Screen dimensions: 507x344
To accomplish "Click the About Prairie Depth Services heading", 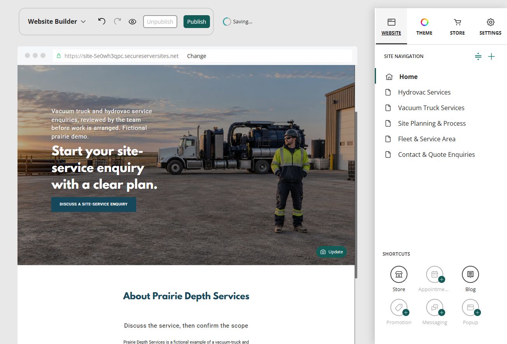I will point(186,296).
